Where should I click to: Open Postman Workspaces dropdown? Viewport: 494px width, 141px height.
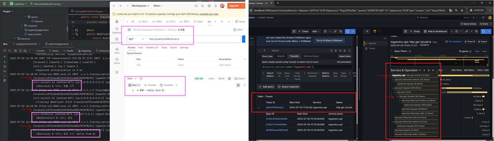coord(140,6)
